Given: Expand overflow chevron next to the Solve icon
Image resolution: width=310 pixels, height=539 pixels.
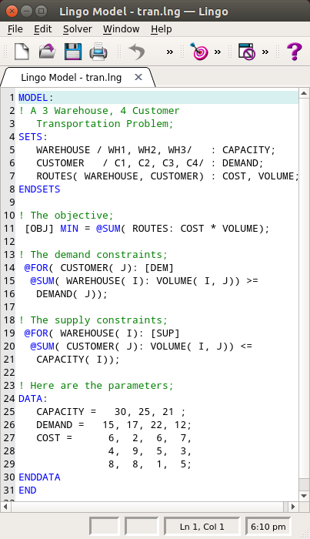Looking at the screenshot, I should (x=218, y=52).
